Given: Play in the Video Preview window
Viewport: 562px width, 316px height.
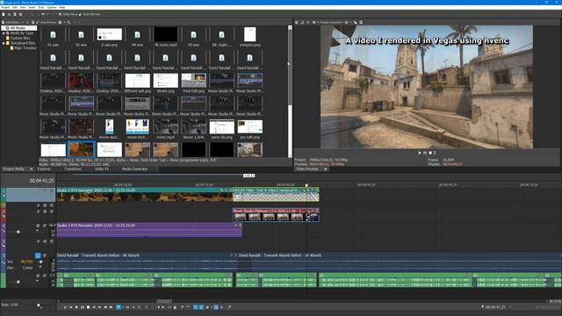Looking at the screenshot, I should (420, 153).
